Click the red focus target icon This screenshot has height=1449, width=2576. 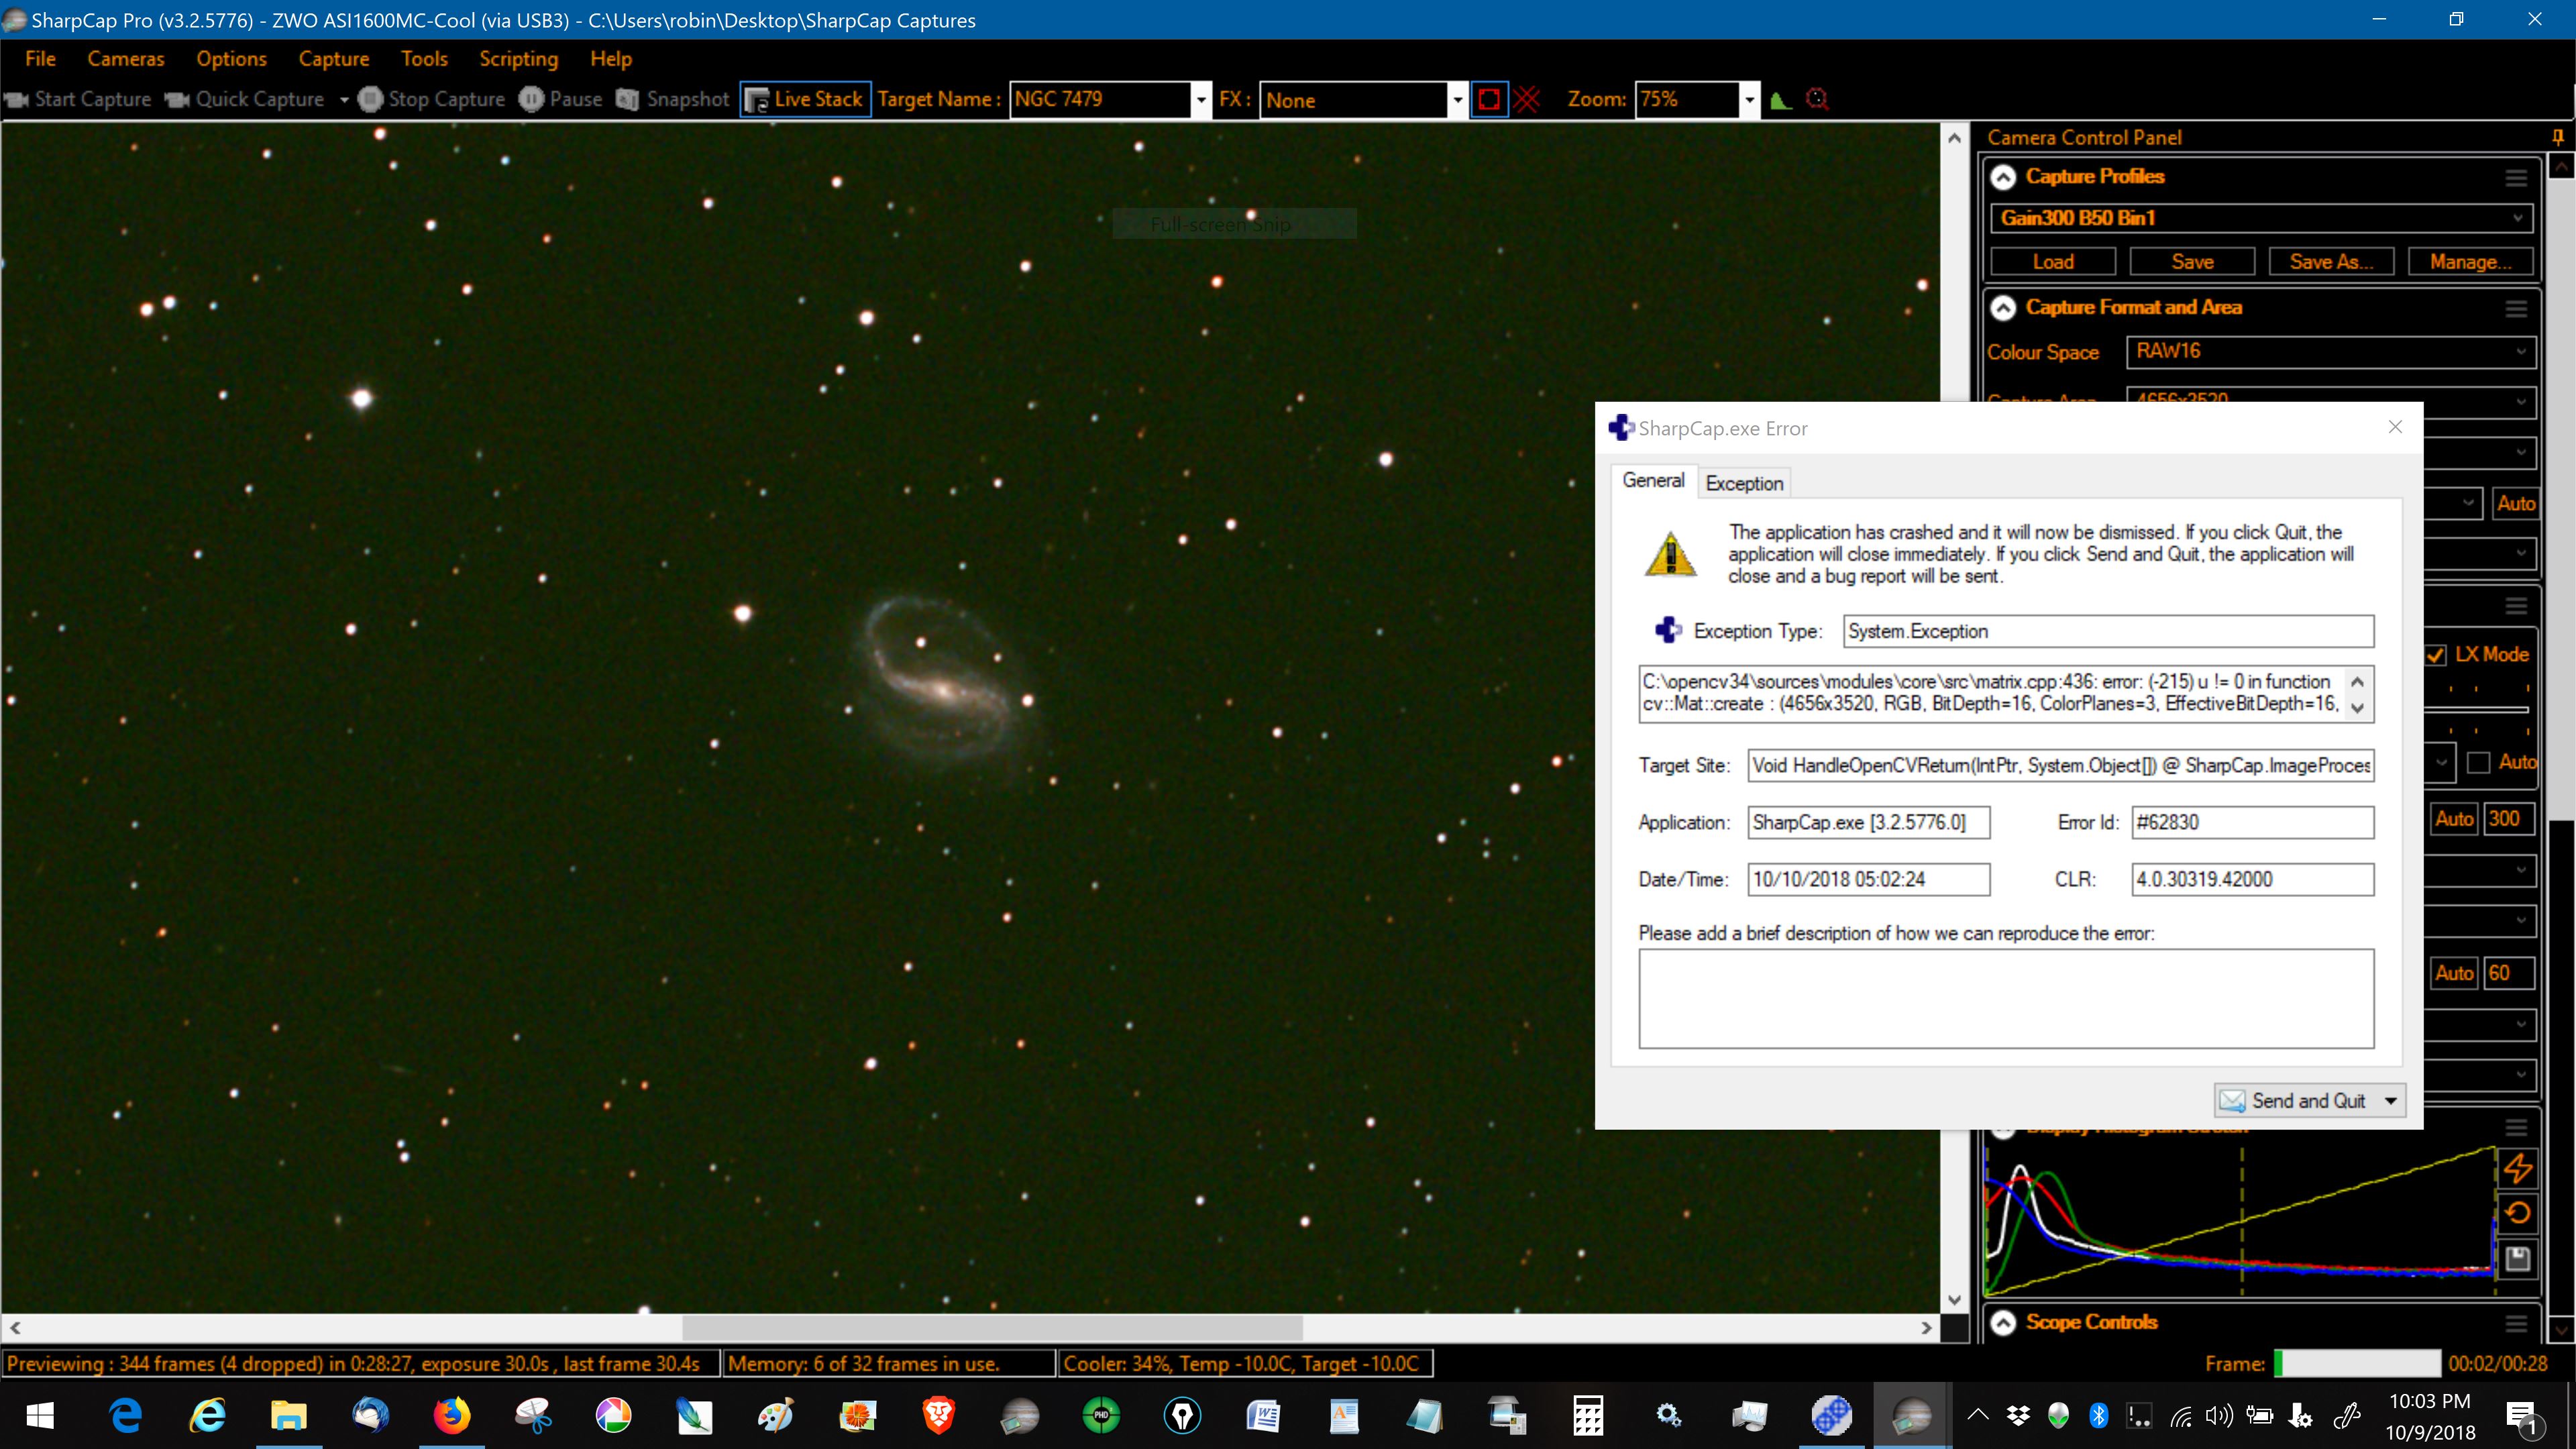[1817, 99]
